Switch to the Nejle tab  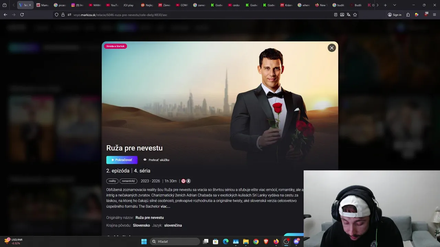[x=147, y=5]
